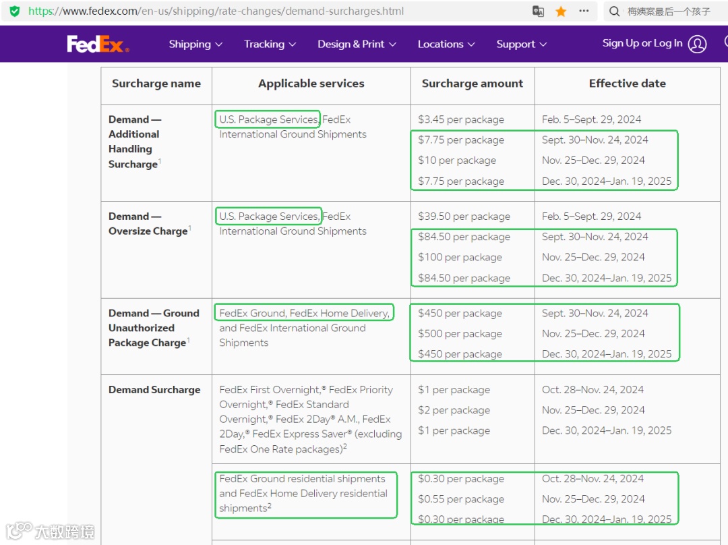The height and width of the screenshot is (545, 728).
Task: Click the magnifier icon in the search box
Action: pos(614,11)
